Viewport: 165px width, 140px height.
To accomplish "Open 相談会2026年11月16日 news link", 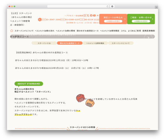I will [51, 60].
